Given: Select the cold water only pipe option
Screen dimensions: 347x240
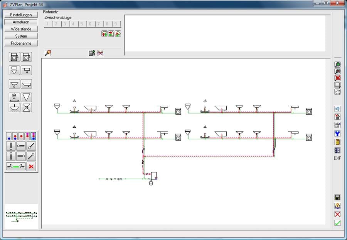Looking at the screenshot, I should point(9,136).
